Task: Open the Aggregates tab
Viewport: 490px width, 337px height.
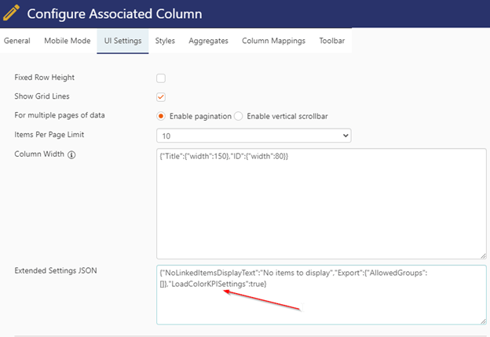Action: [208, 41]
